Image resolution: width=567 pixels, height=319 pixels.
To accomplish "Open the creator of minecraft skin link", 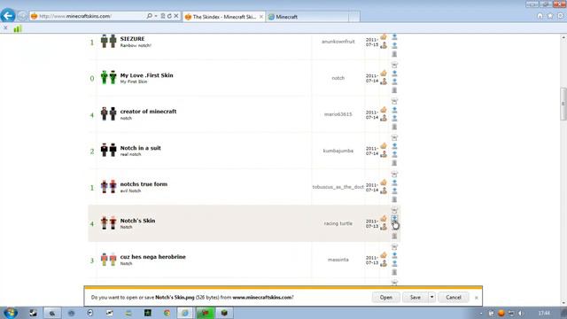I will 148,112.
